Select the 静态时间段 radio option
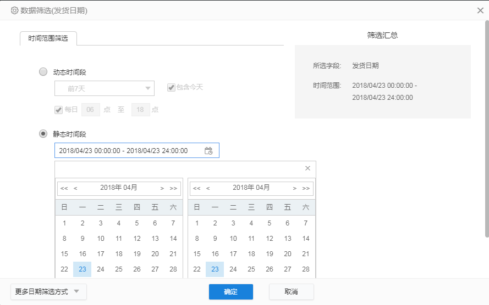The width and height of the screenshot is (489, 305). coord(43,134)
